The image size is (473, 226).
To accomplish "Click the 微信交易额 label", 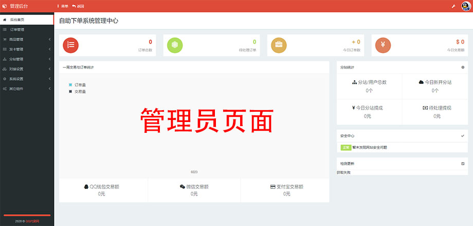I will pyautogui.click(x=197, y=187).
